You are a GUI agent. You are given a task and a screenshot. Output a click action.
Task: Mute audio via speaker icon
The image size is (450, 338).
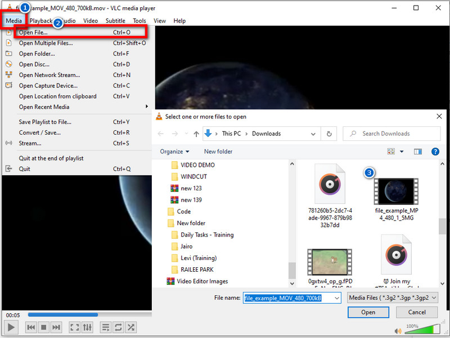[398, 331]
